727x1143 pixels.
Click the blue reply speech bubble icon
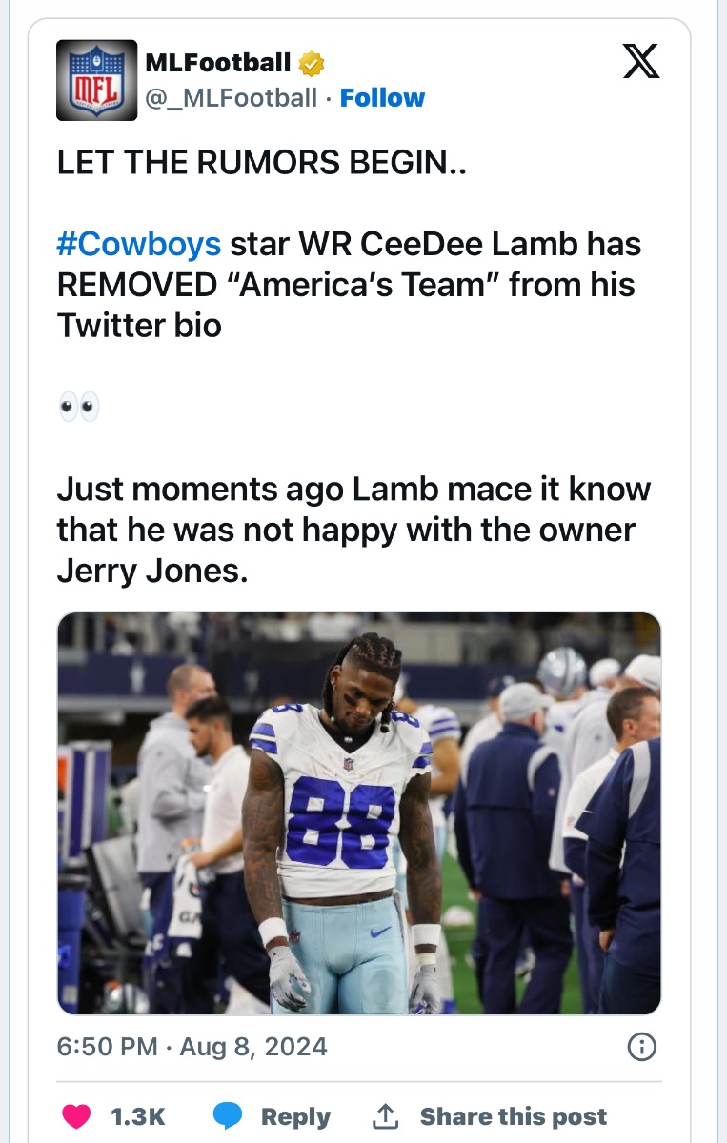tap(227, 1116)
